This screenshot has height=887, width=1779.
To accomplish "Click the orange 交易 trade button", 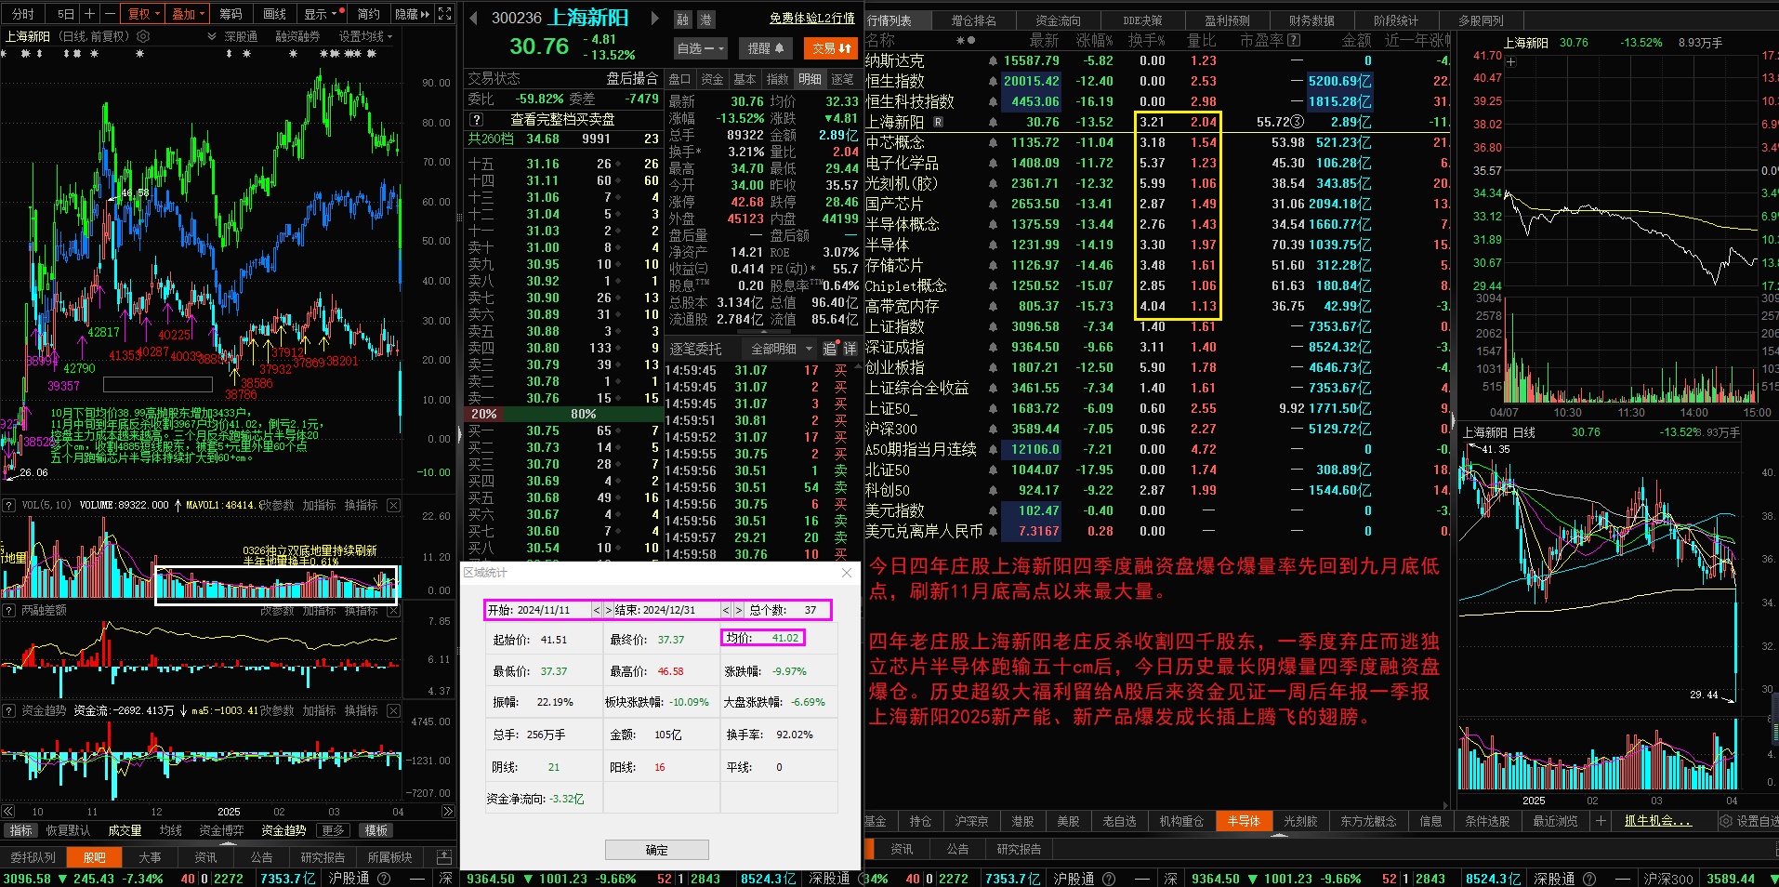I will point(831,48).
